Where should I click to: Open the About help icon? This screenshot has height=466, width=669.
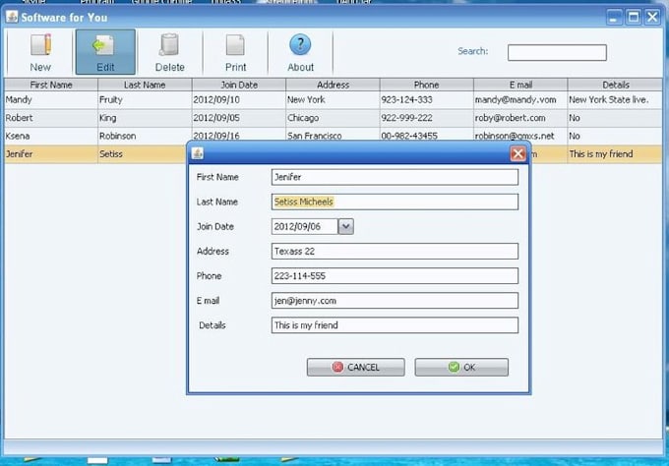(300, 45)
